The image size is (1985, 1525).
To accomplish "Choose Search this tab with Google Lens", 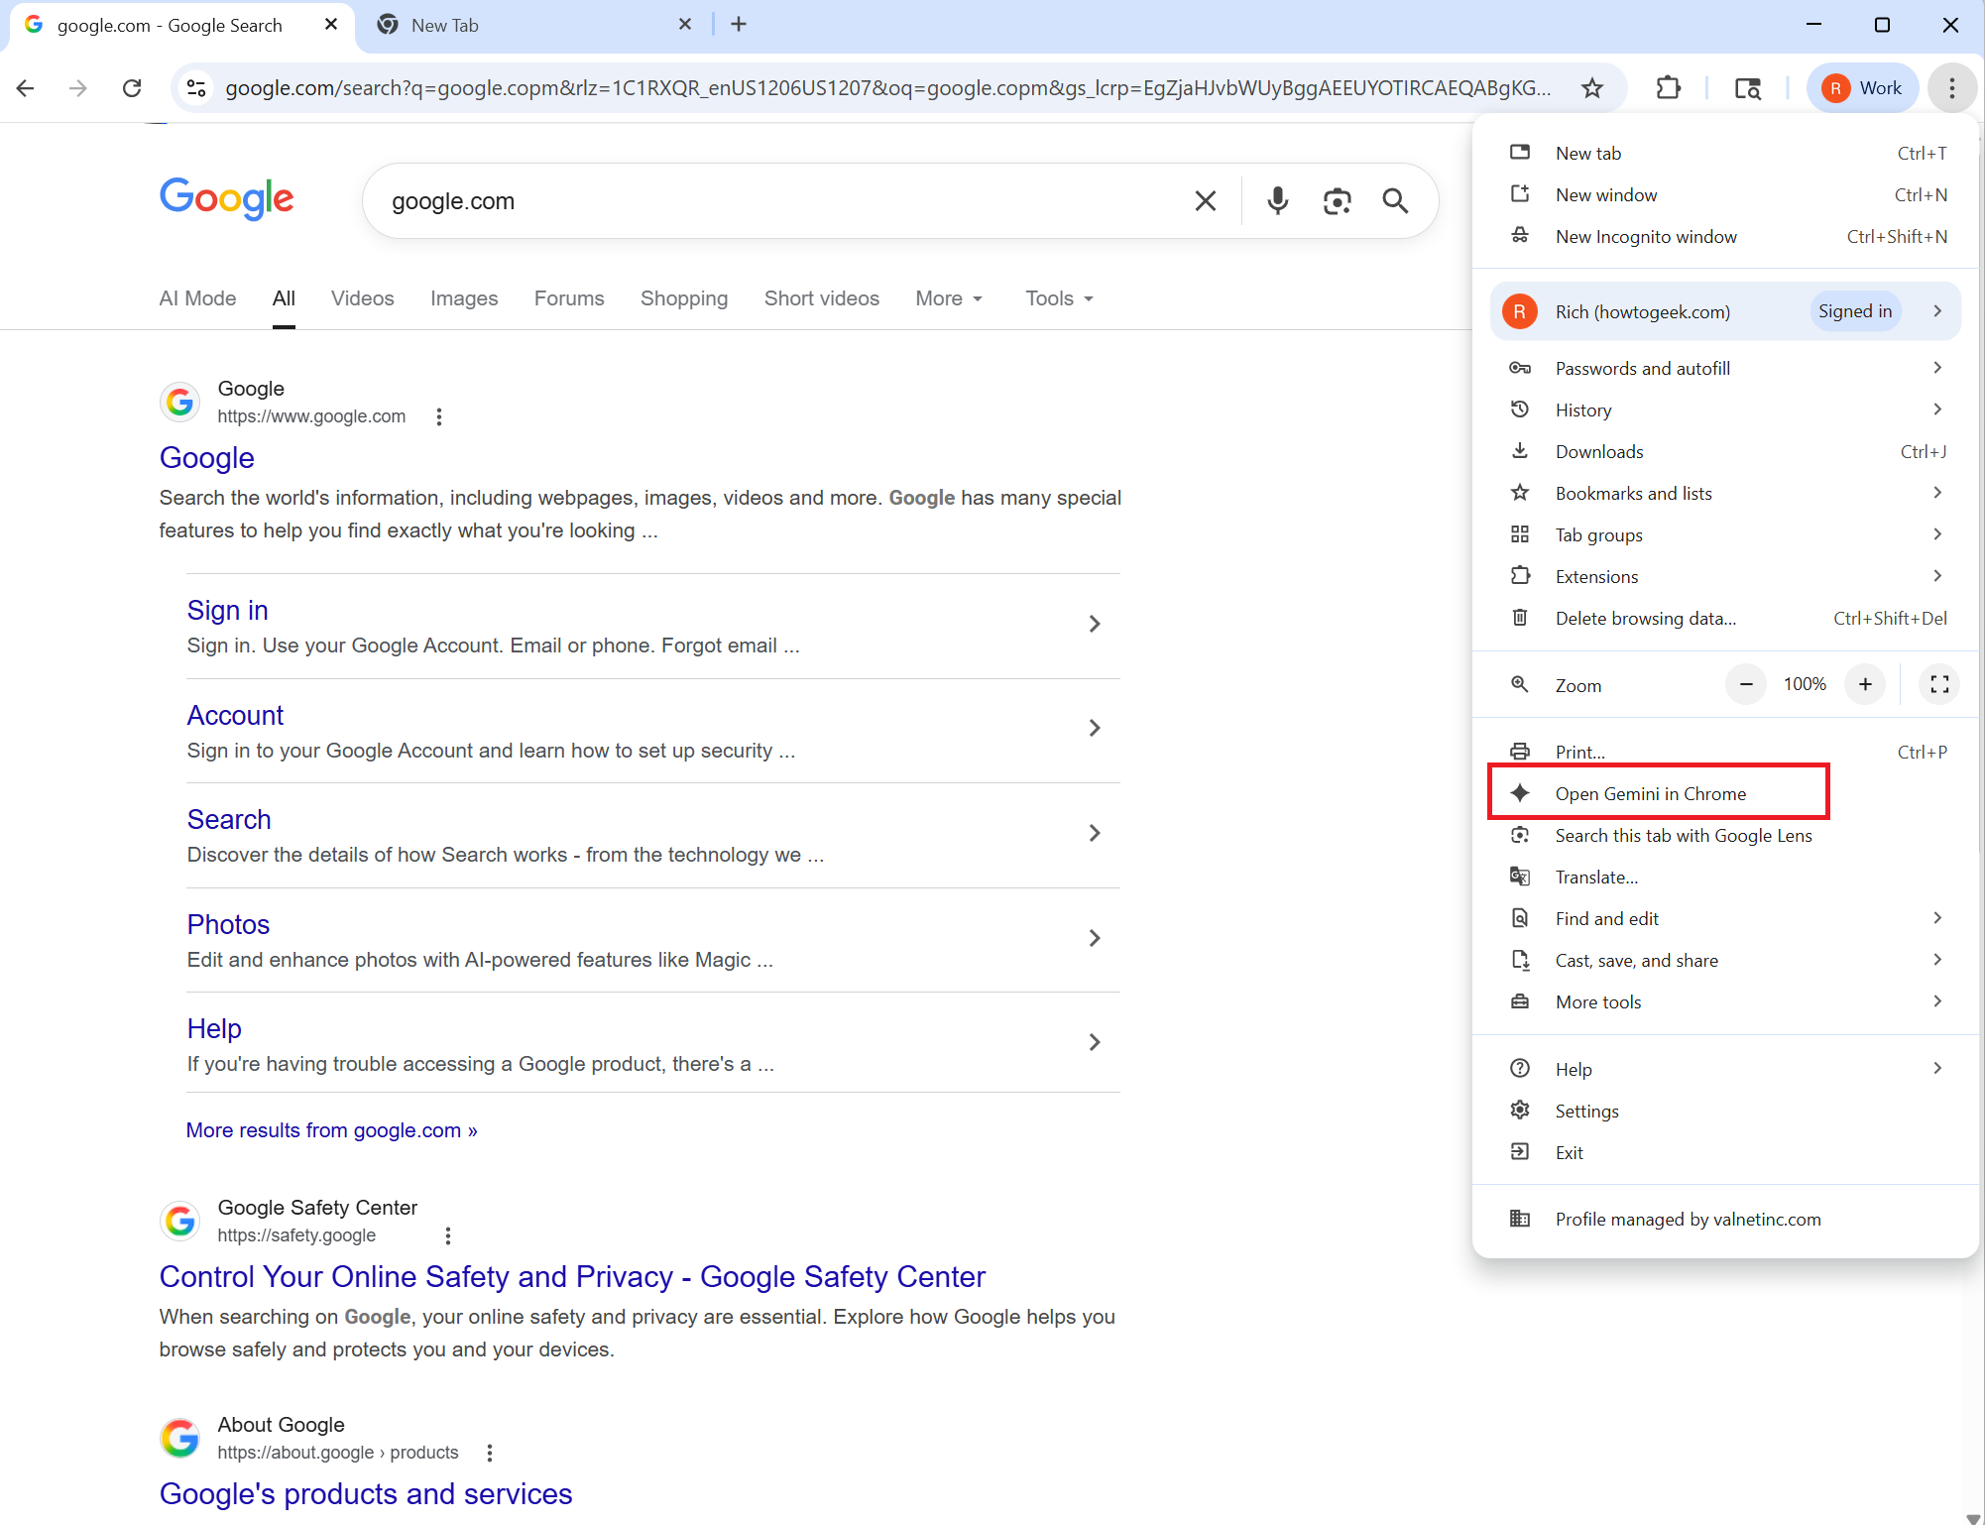I will (x=1725, y=835).
